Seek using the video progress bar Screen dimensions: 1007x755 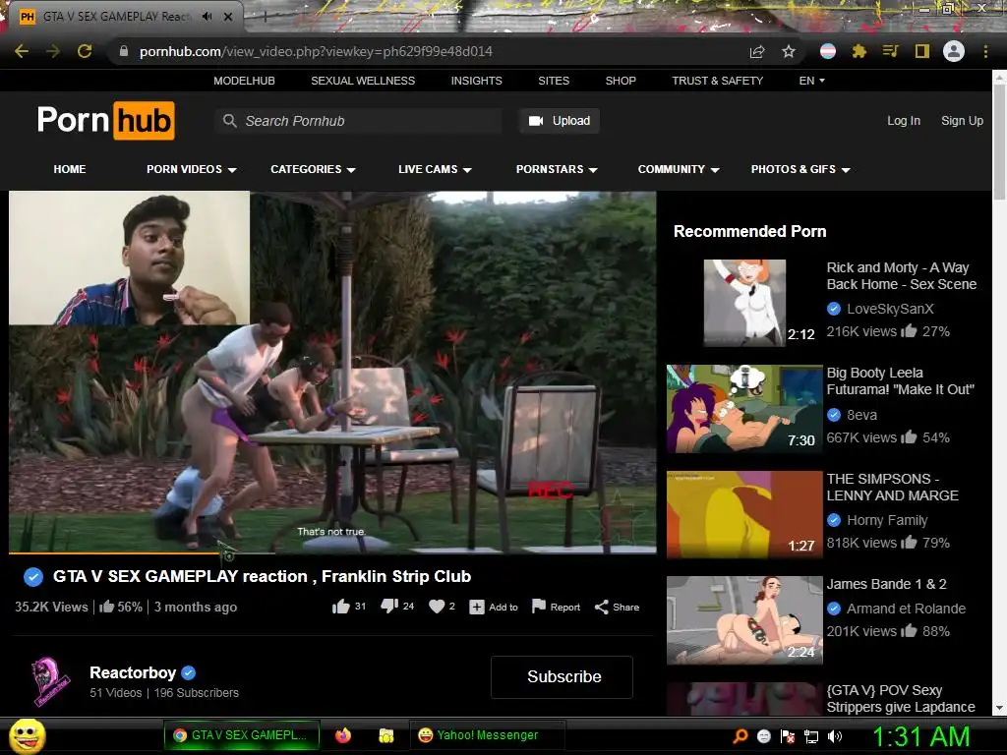[332, 552]
